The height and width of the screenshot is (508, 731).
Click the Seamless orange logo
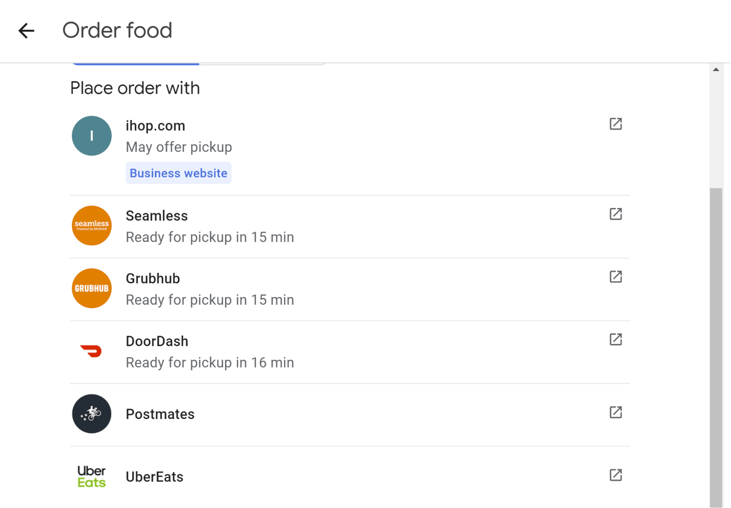click(91, 225)
